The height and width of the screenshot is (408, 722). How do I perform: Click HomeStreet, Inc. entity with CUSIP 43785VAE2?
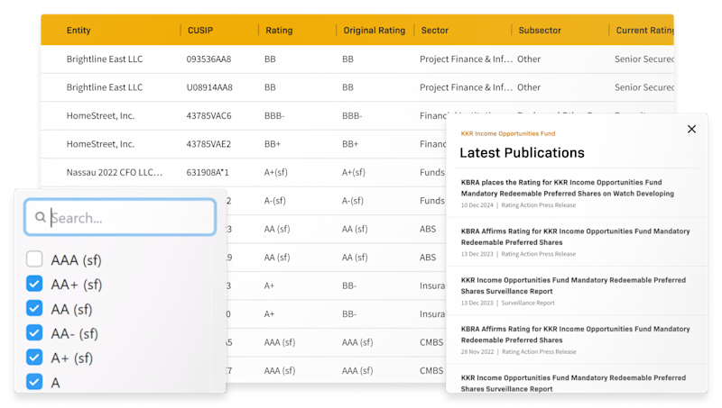point(100,144)
